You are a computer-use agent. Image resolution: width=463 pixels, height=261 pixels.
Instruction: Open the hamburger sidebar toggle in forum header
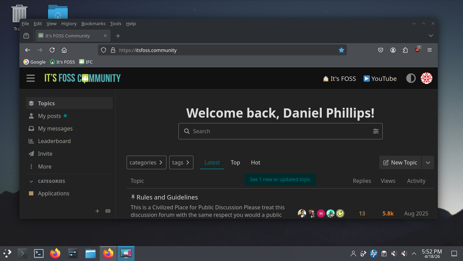31,78
